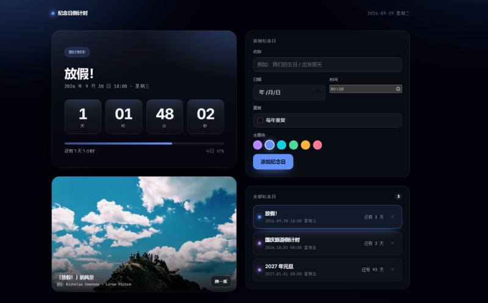The image size is (488, 303).
Task: Click the 还有 2 天 label in the list
Action: 374,243
